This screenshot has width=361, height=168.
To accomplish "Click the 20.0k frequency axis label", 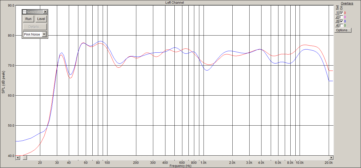I will [329, 163].
